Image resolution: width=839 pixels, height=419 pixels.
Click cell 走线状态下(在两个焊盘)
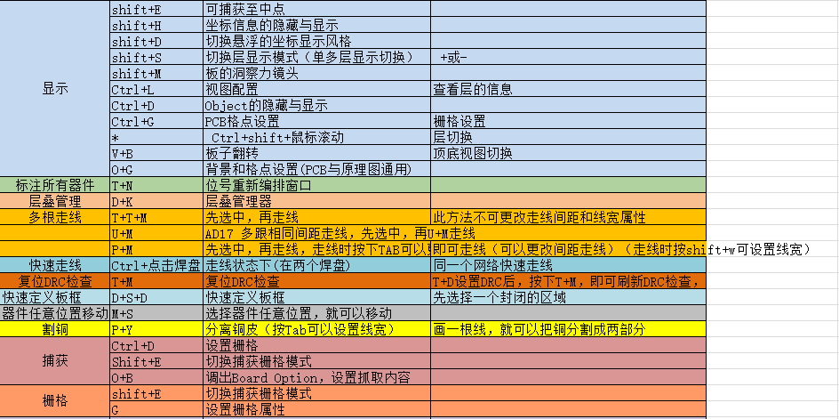316,266
